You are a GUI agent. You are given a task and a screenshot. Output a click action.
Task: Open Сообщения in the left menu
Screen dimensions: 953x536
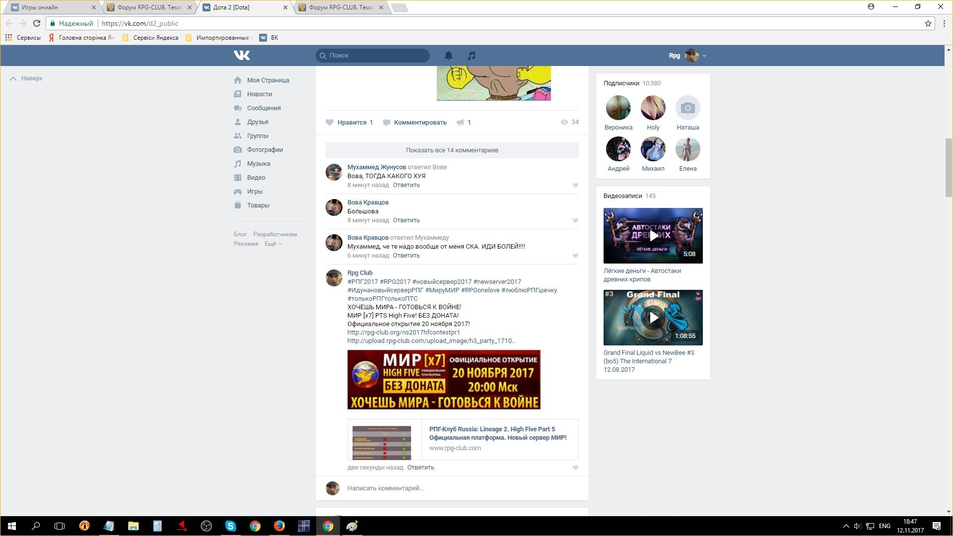coord(264,108)
